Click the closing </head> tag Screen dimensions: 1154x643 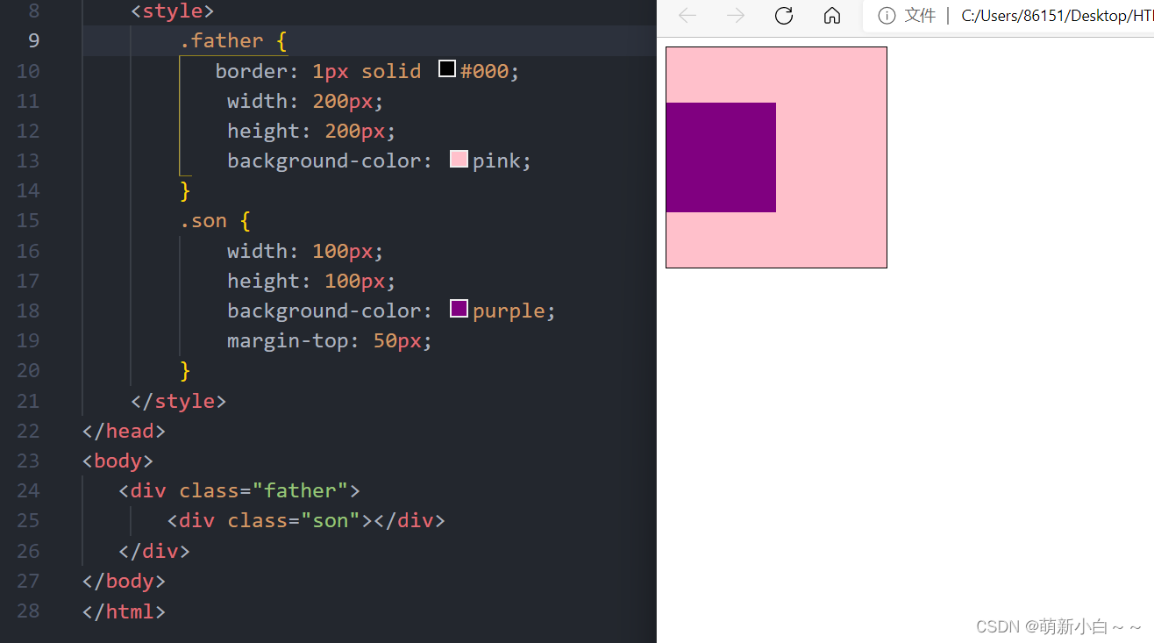click(125, 431)
